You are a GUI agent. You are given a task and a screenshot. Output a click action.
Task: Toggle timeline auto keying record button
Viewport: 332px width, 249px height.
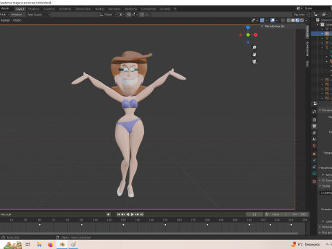tap(108, 214)
